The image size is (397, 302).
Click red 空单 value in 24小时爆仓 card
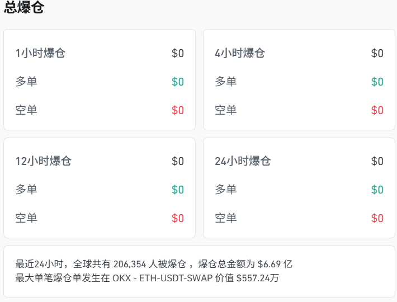[x=377, y=218]
